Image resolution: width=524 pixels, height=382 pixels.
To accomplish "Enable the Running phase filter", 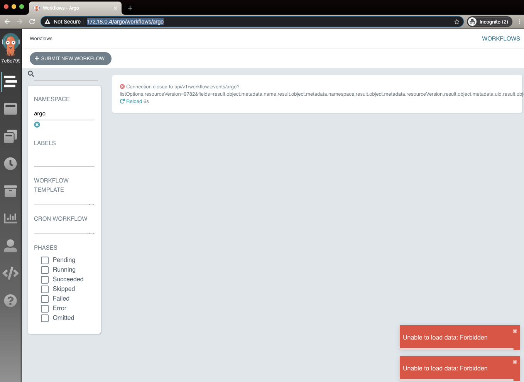I will pyautogui.click(x=44, y=270).
